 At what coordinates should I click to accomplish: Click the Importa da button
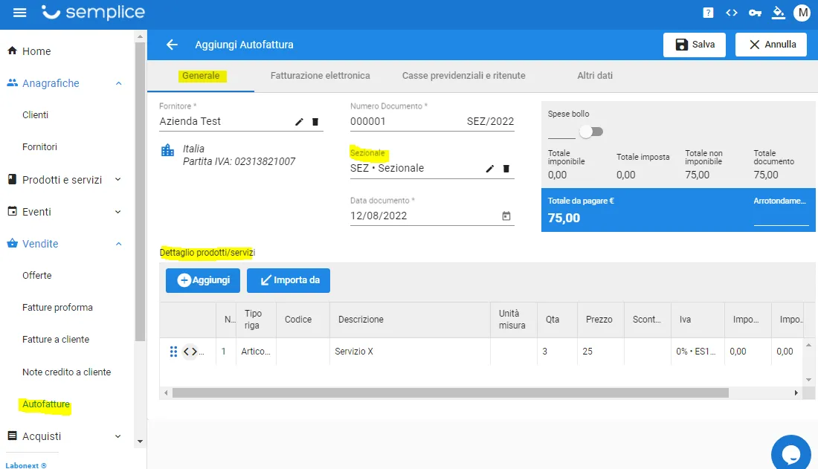click(x=289, y=280)
